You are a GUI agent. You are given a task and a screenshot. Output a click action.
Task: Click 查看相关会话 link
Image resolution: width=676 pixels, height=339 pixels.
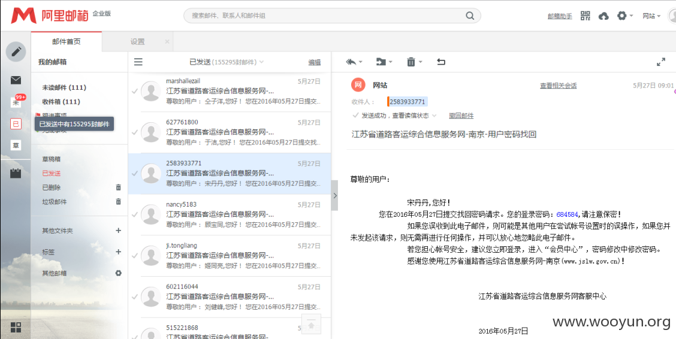(x=559, y=85)
